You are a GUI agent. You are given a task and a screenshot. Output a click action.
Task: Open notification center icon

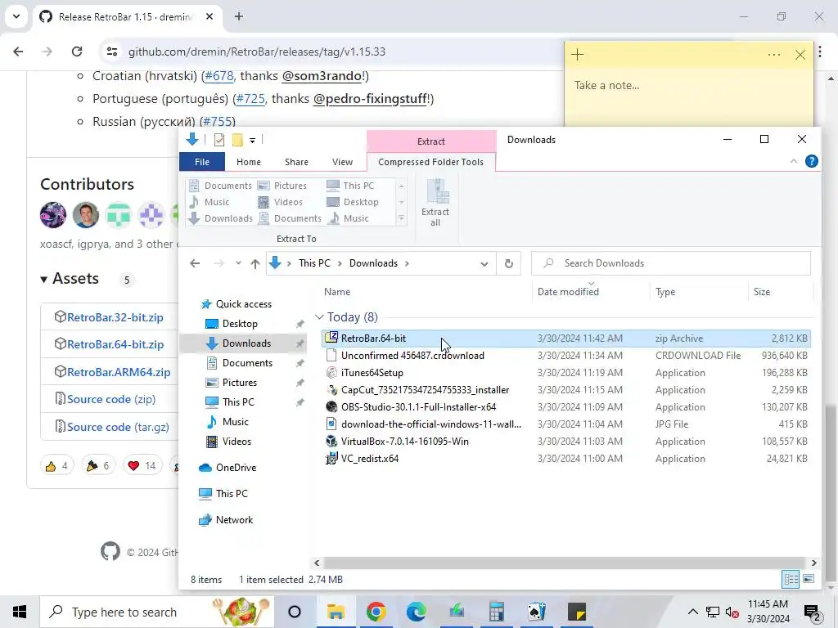(813, 612)
